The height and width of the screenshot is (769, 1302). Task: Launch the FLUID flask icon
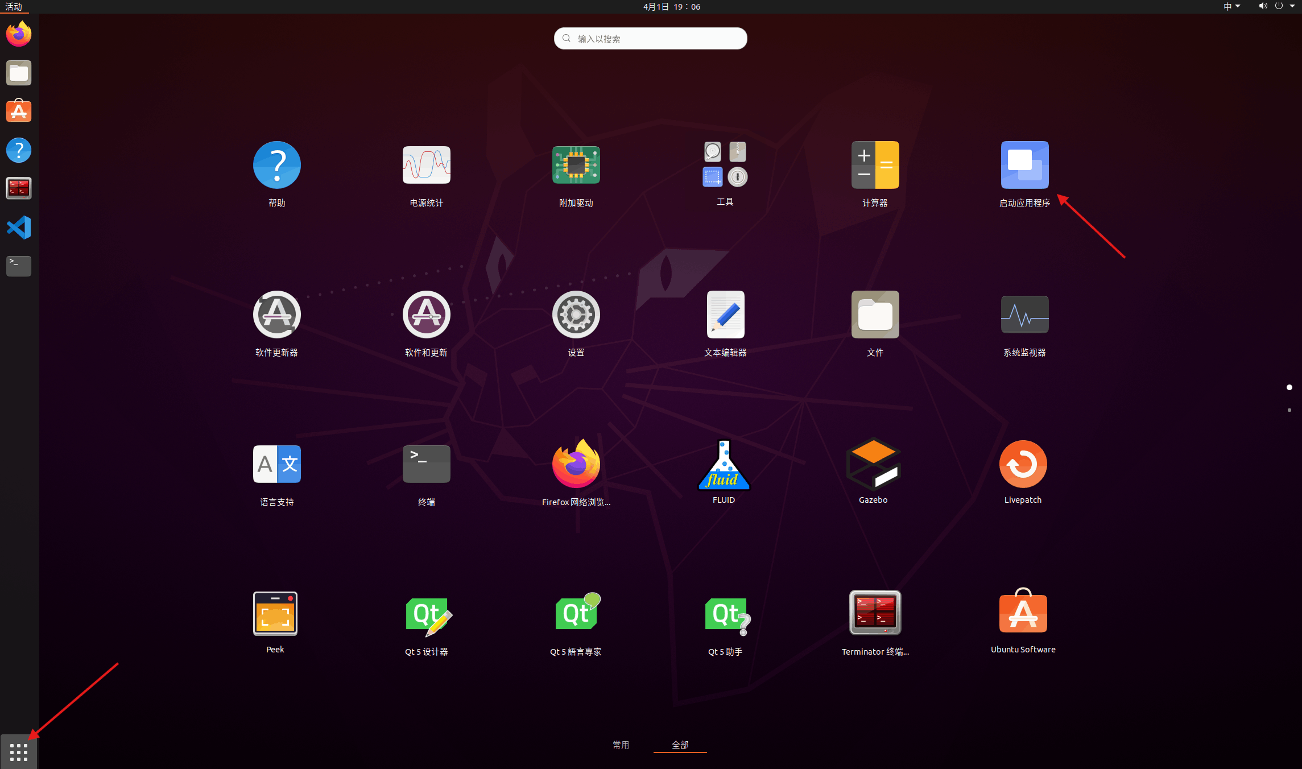[724, 464]
